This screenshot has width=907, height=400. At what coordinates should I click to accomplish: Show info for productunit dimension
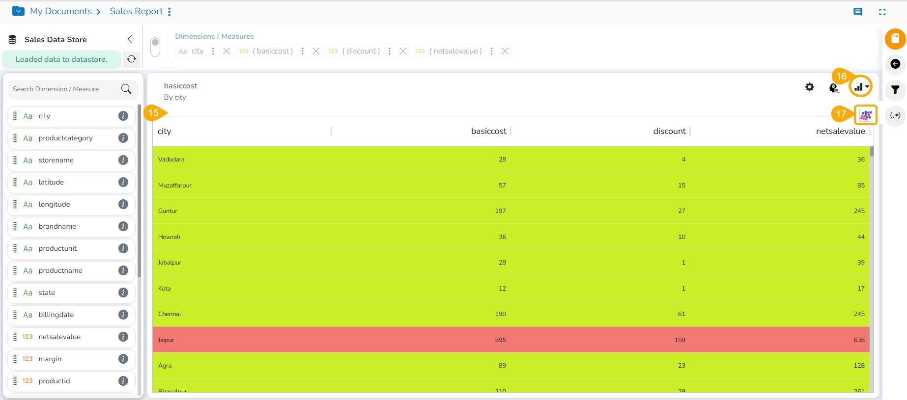click(x=123, y=248)
